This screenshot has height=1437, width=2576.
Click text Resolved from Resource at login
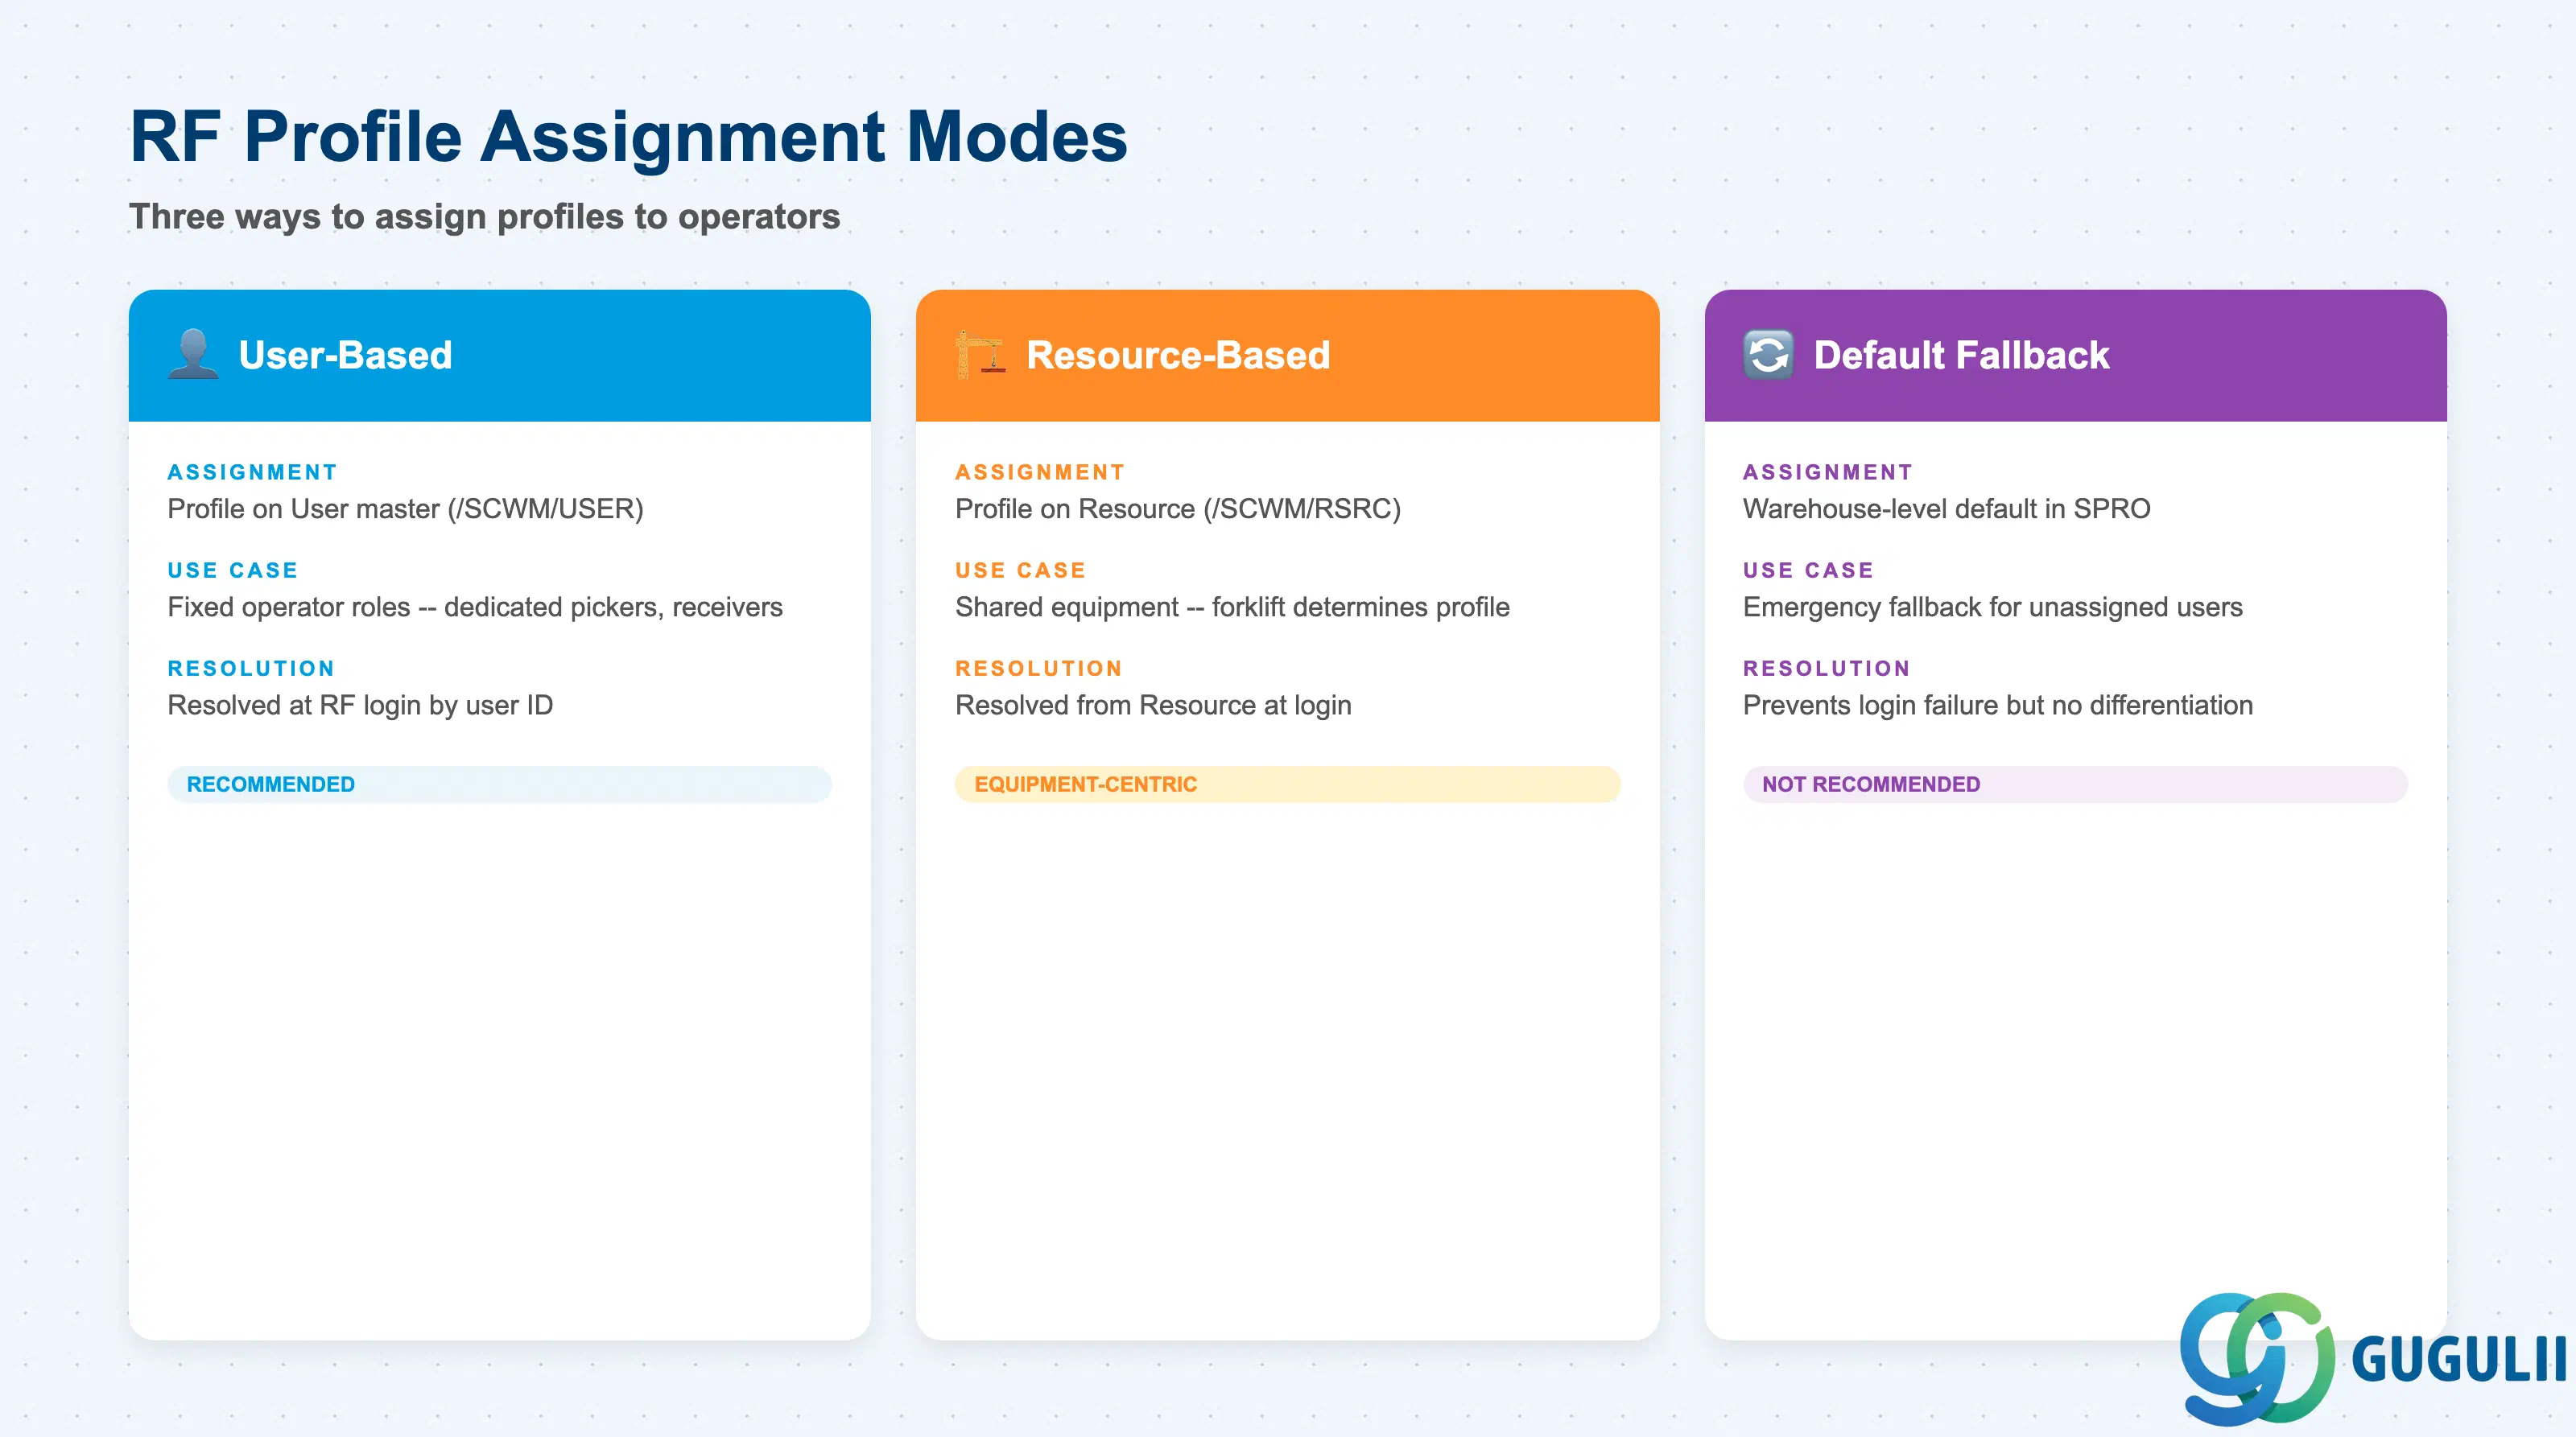click(1153, 705)
